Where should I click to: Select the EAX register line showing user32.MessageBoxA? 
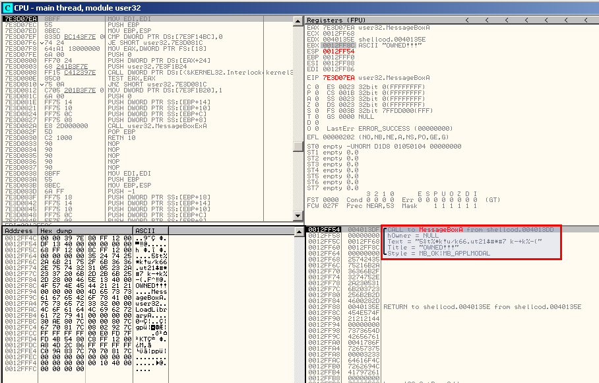pyautogui.click(x=369, y=28)
